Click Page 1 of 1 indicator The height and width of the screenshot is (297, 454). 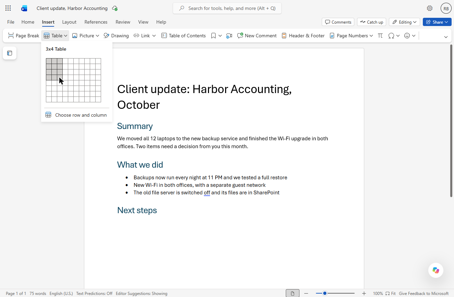pos(16,293)
